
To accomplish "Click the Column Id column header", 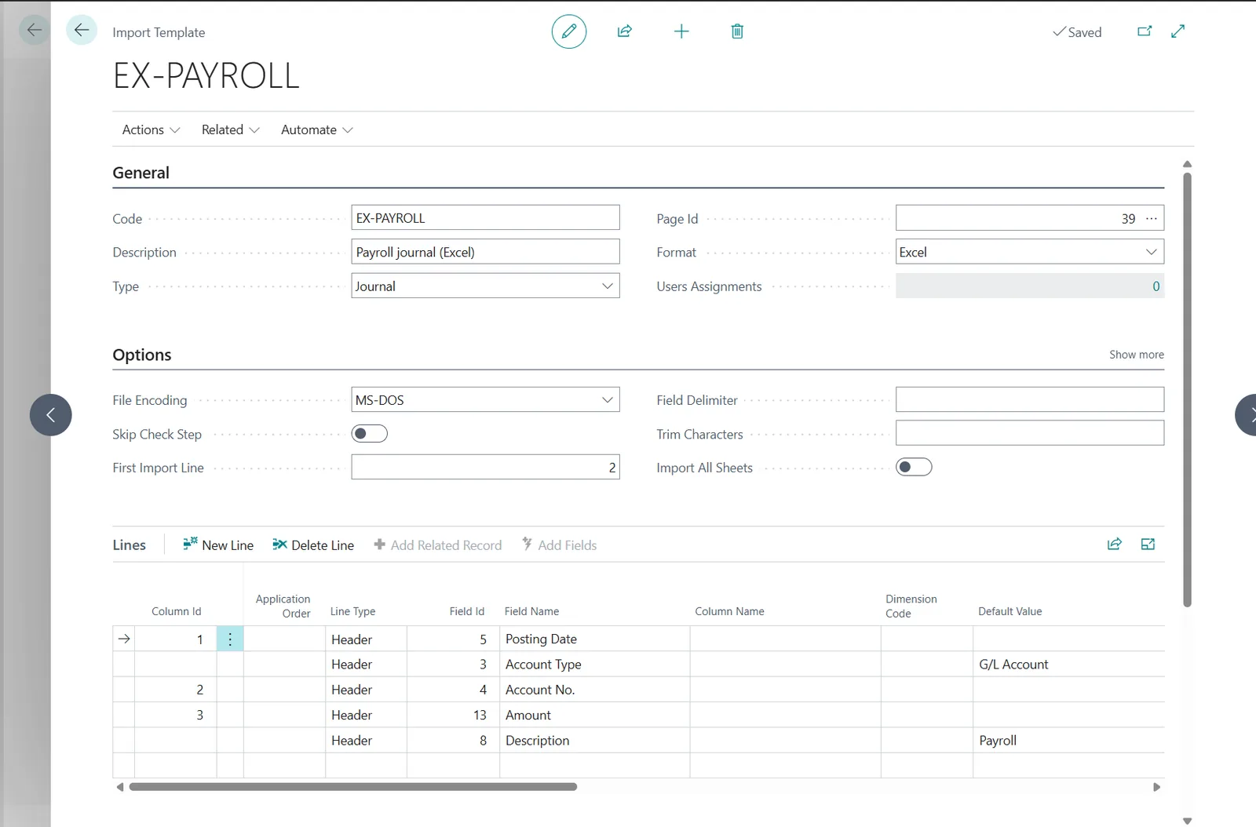I will coord(177,611).
